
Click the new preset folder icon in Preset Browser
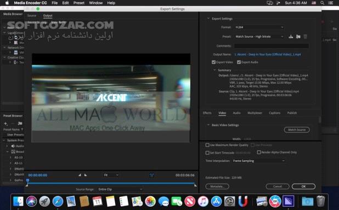20,124
